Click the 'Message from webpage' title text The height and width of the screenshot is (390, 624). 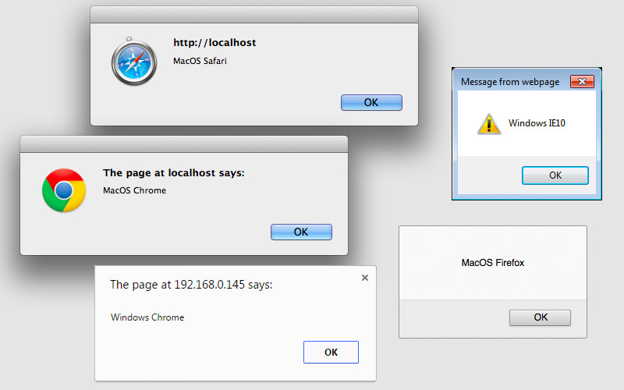(510, 82)
